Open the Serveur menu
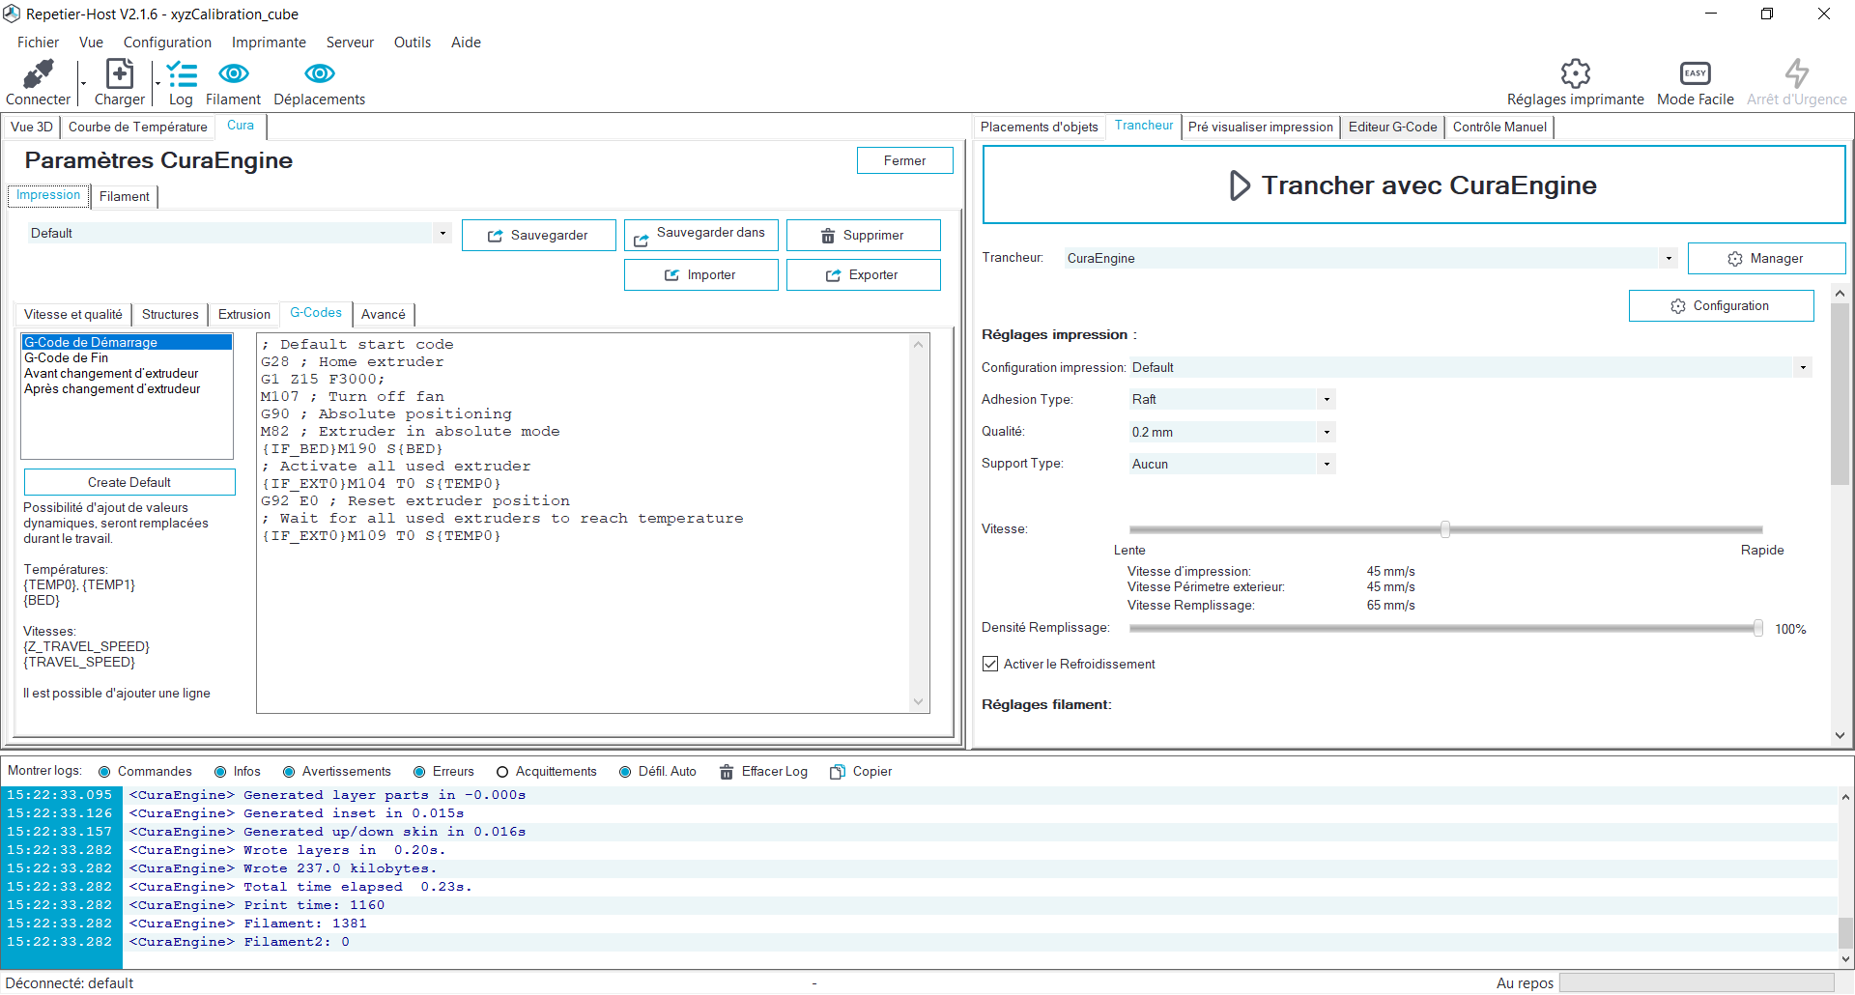This screenshot has height=995, width=1855. coord(350,43)
